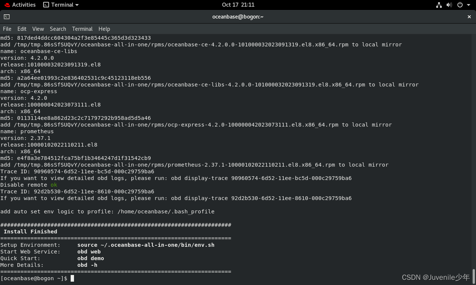Click the text 'obd web'
476x285 pixels.
(89, 252)
